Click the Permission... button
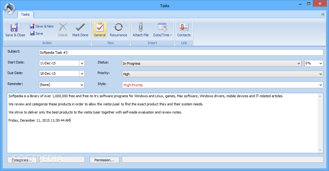Screen dimensions: 329x171 coord(104,160)
